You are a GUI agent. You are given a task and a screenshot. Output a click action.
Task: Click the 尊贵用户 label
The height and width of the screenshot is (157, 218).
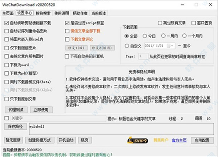161,140
